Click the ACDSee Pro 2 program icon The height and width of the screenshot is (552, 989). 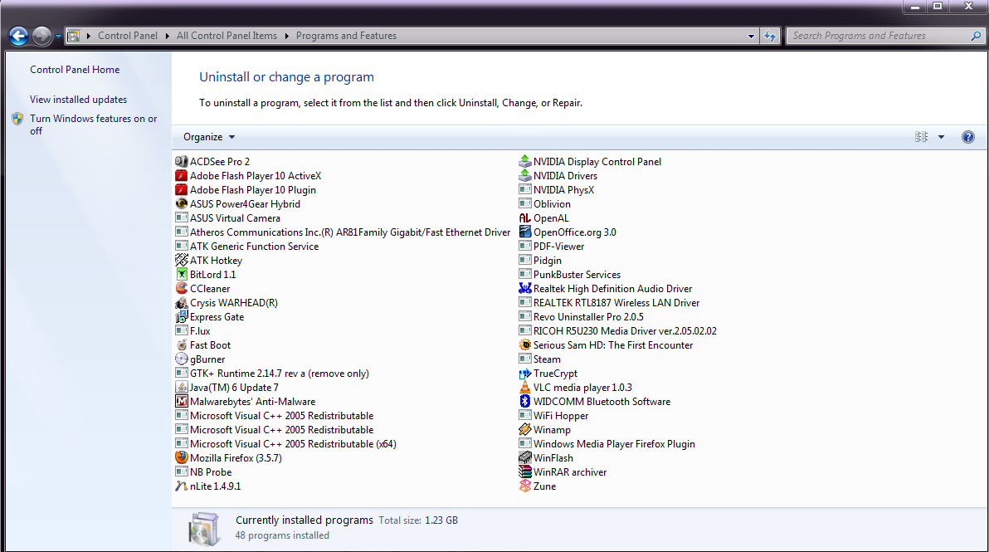pyautogui.click(x=182, y=162)
